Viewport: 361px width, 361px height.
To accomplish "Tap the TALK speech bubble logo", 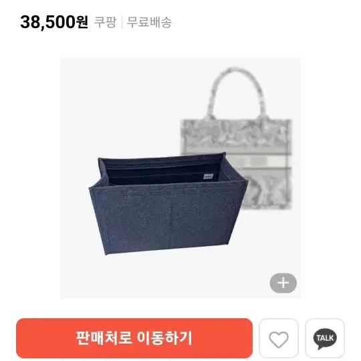I will (325, 339).
